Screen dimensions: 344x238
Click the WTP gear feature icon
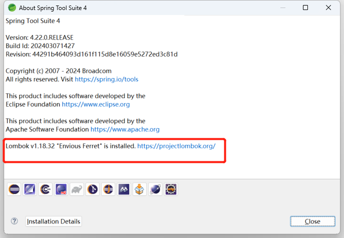(x=171, y=189)
